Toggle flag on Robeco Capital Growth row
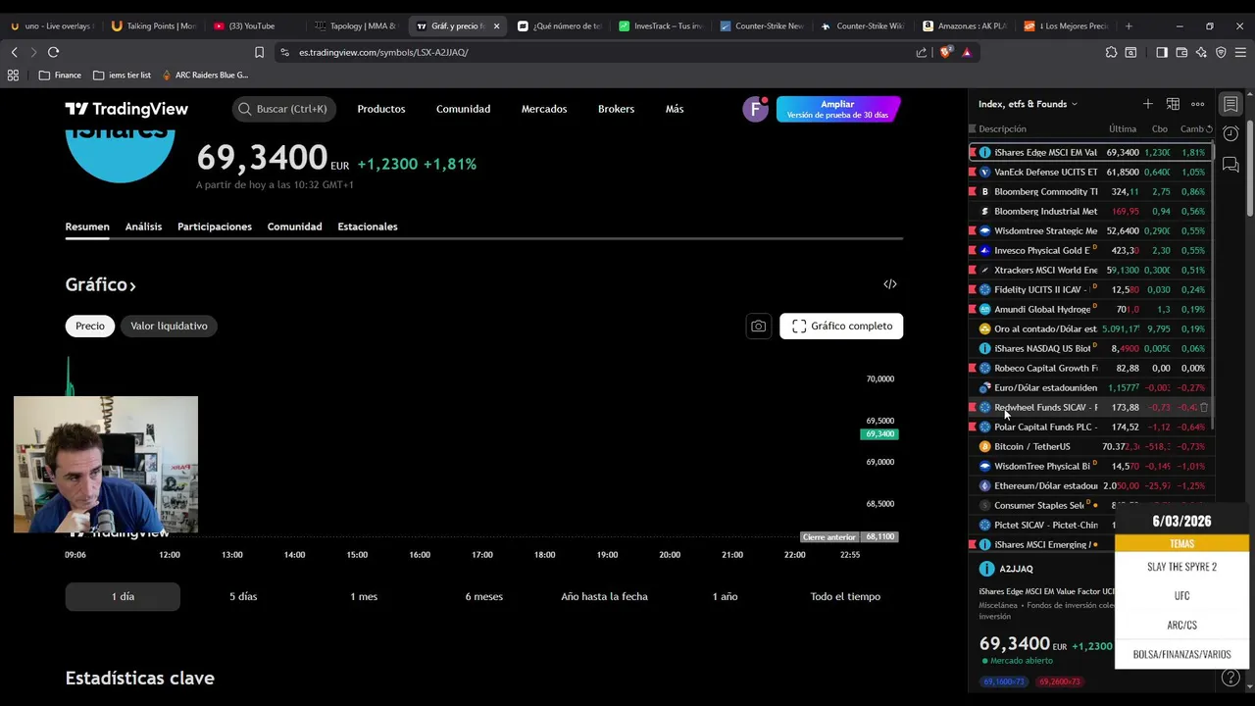The image size is (1255, 706). 973,368
